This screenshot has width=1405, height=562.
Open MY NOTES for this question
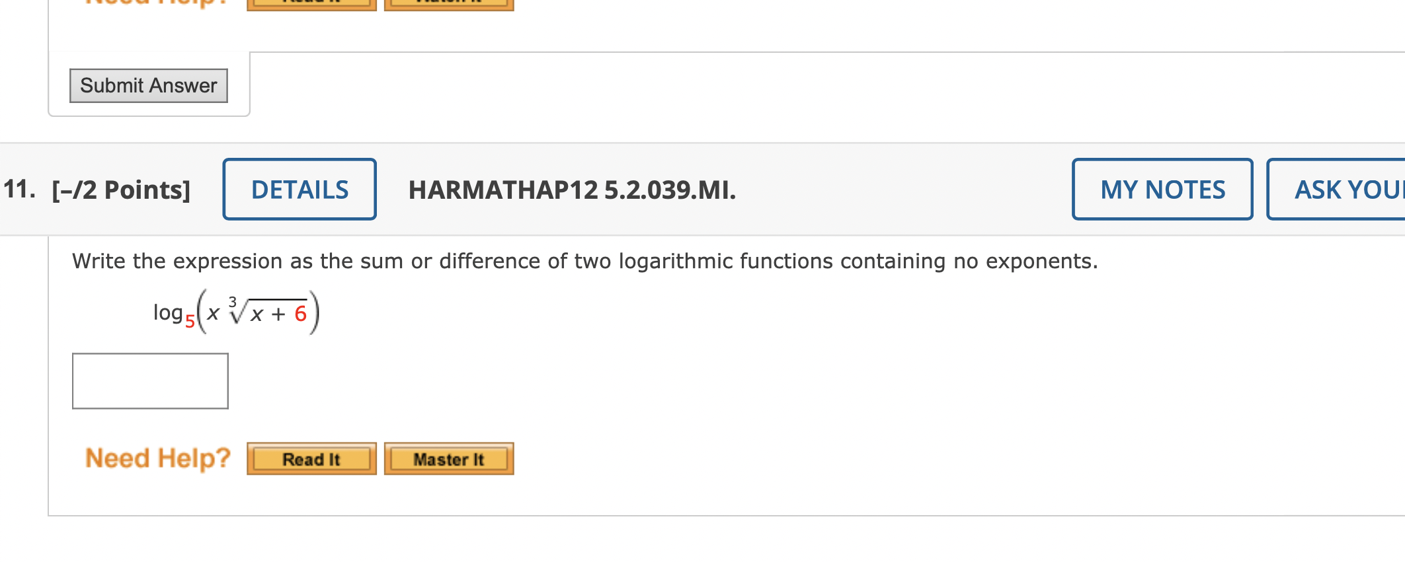[1162, 190]
